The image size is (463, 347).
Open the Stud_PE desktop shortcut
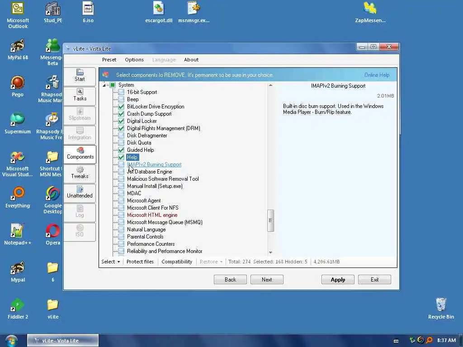click(x=53, y=12)
